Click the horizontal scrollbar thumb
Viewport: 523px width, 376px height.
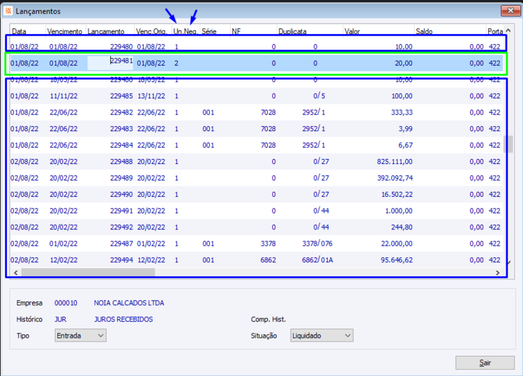click(88, 273)
